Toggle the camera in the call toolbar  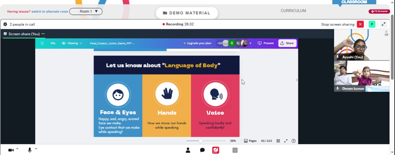tap(11, 150)
